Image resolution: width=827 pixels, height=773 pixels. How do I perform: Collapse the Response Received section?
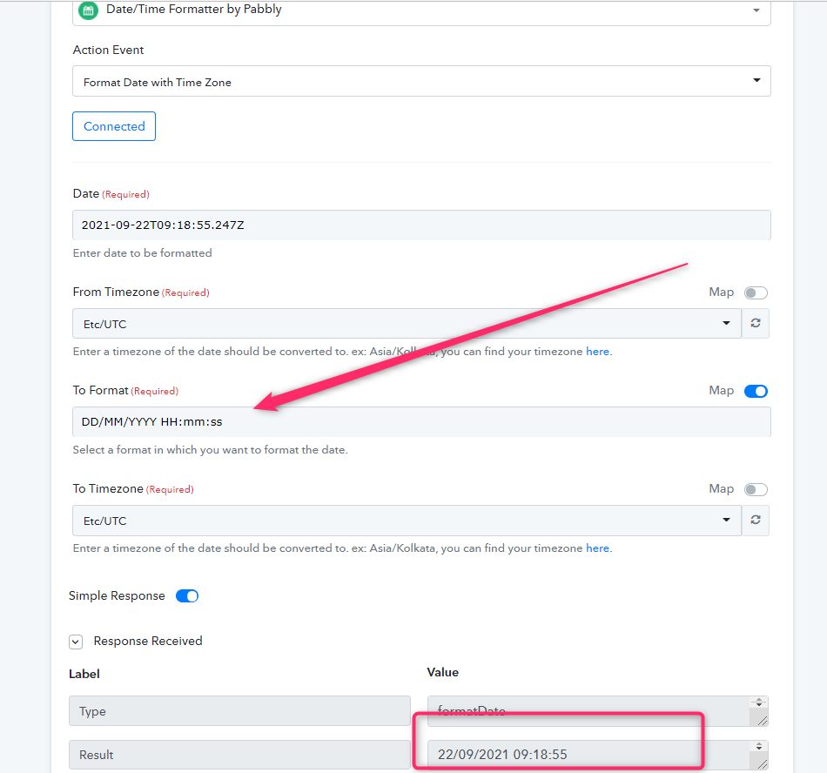[76, 642]
